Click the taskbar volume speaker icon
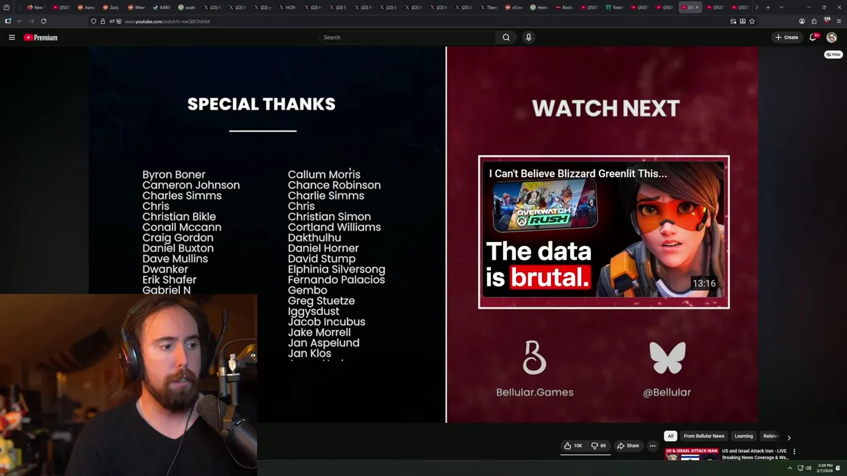Viewport: 847px width, 476px height. pyautogui.click(x=809, y=468)
